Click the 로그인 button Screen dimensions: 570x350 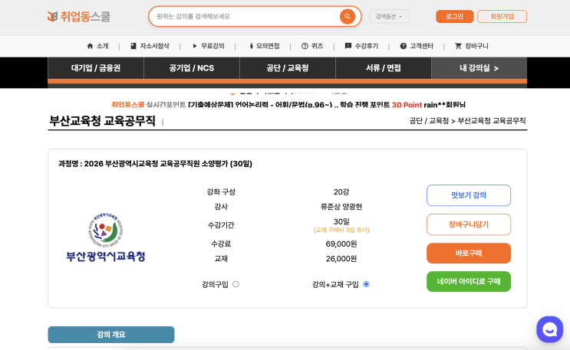pyautogui.click(x=454, y=16)
